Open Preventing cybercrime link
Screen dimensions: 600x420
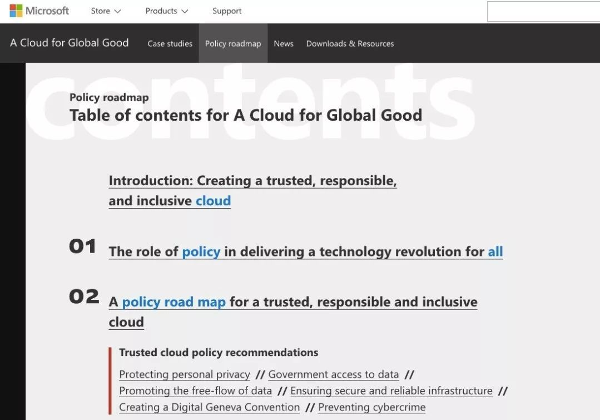coord(371,407)
